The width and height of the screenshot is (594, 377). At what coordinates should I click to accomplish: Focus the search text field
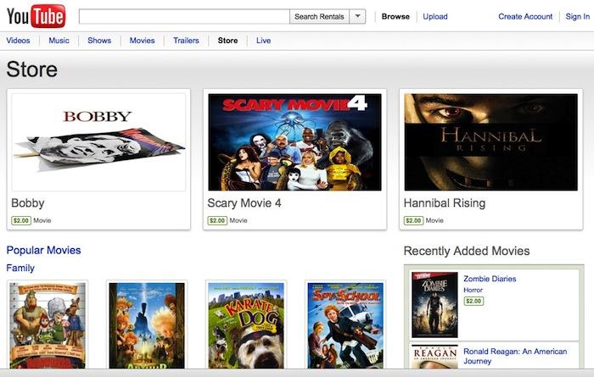tap(184, 17)
